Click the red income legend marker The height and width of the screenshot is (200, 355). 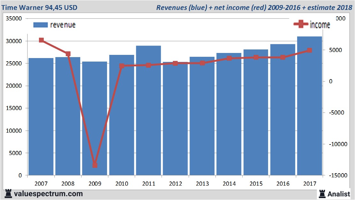click(x=301, y=24)
